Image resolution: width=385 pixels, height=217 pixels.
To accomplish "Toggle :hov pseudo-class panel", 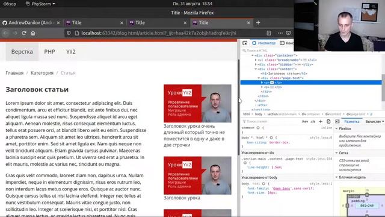I will pos(305,121).
